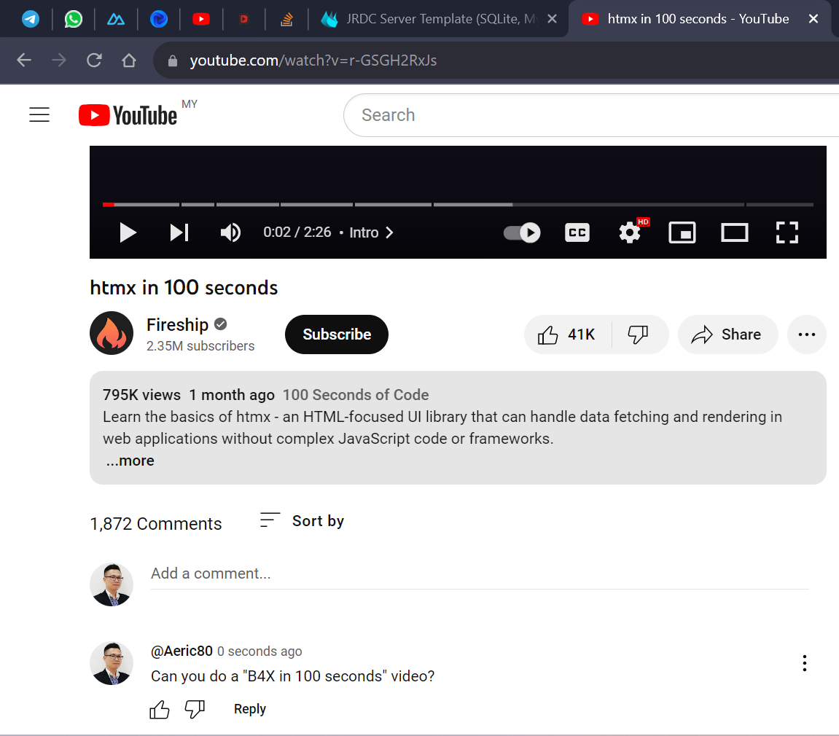Open the Telegram pinned tab
Screen dimensions: 839x736
pyautogui.click(x=31, y=19)
